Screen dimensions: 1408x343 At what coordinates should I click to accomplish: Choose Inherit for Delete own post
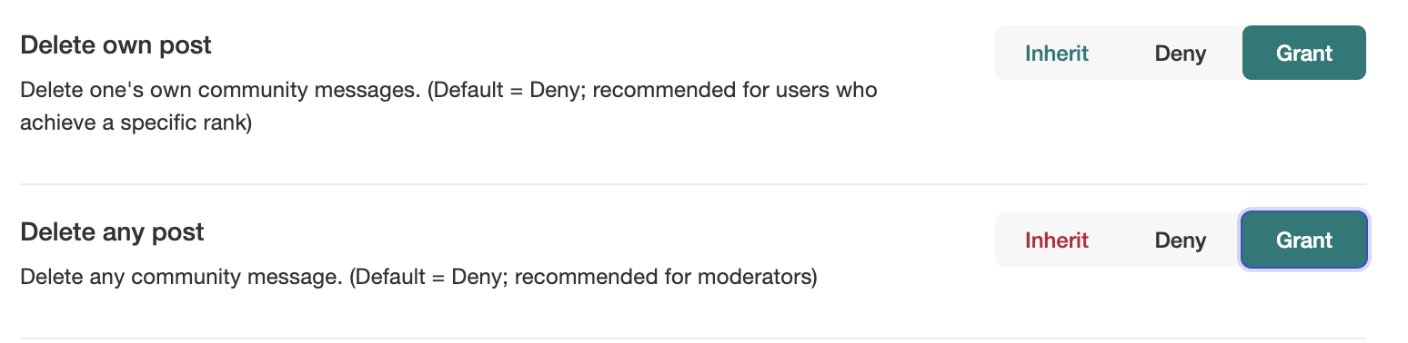pyautogui.click(x=1057, y=53)
